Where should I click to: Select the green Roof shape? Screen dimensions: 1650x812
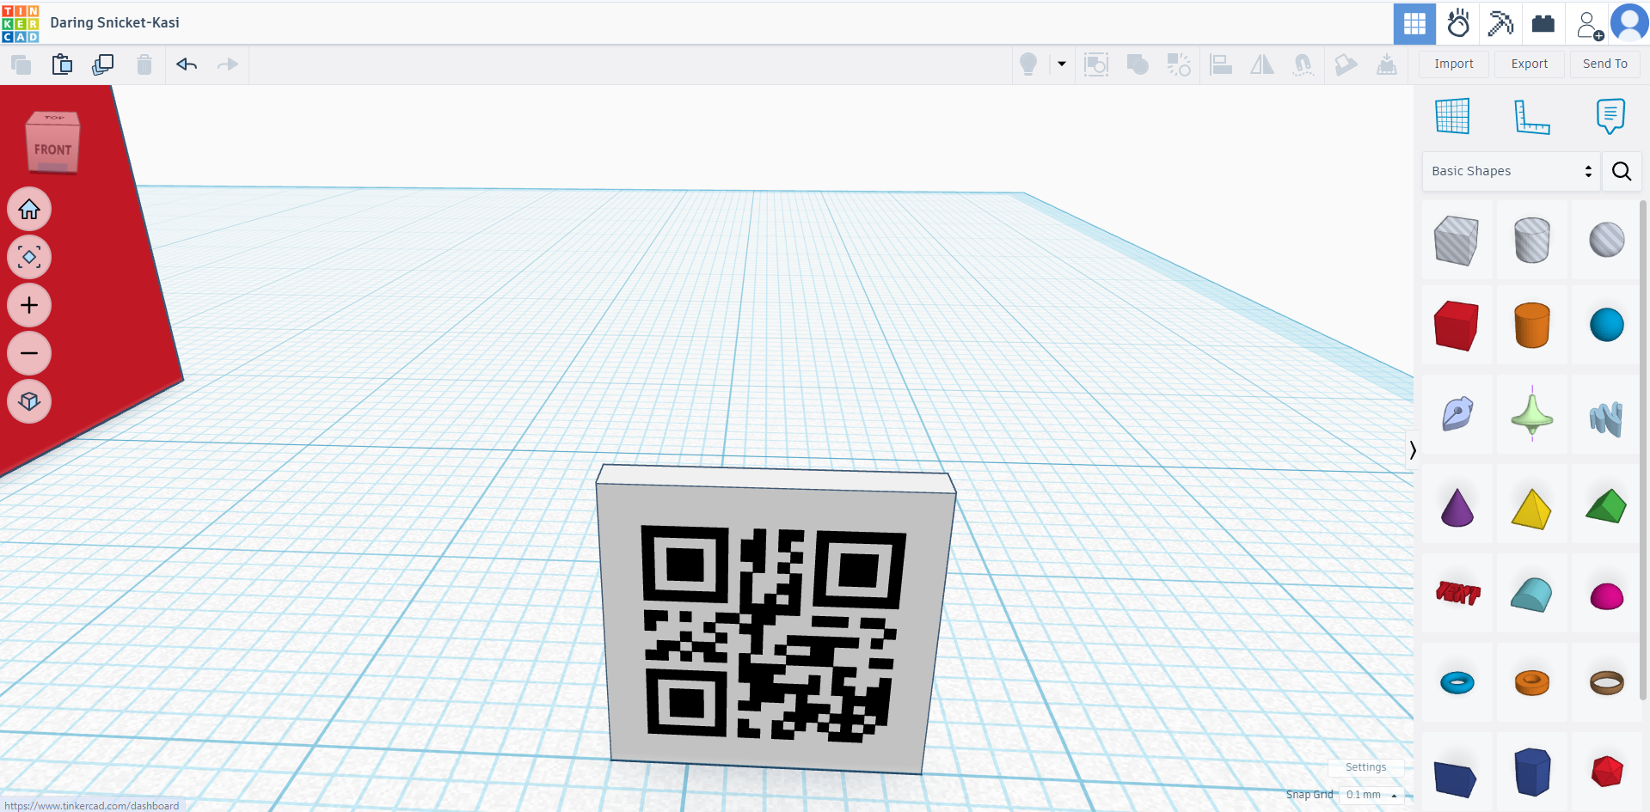1606,506
